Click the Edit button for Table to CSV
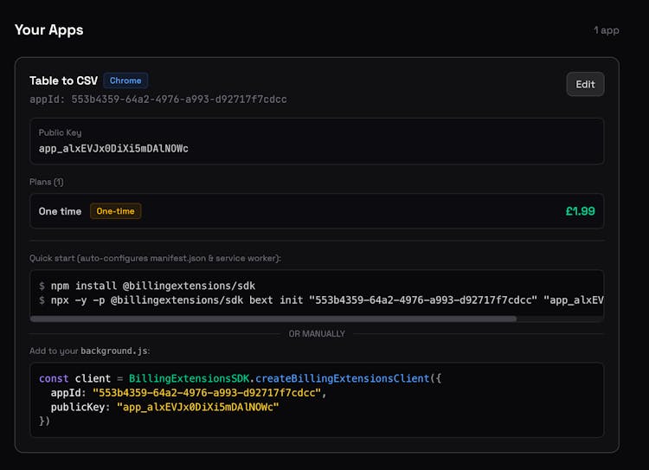This screenshot has height=470, width=649. (x=585, y=84)
